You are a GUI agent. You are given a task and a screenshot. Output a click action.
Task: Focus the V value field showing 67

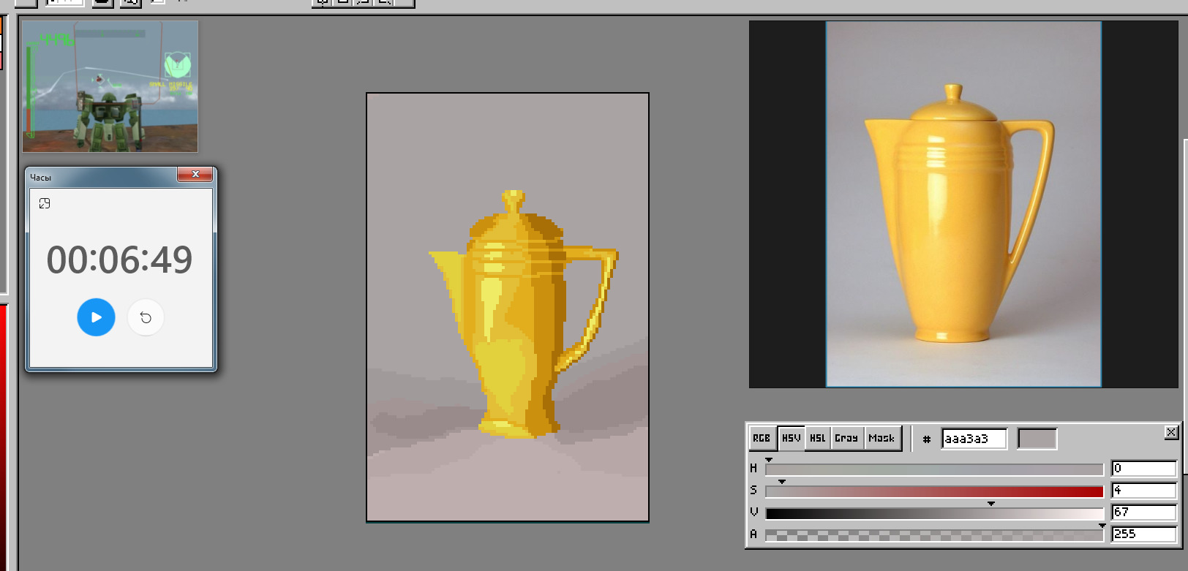(1143, 512)
